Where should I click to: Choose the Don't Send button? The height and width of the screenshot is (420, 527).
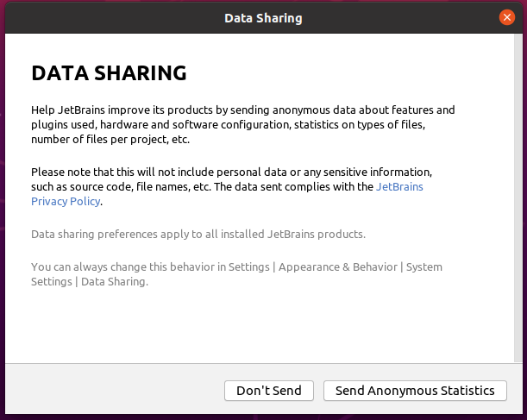click(269, 391)
